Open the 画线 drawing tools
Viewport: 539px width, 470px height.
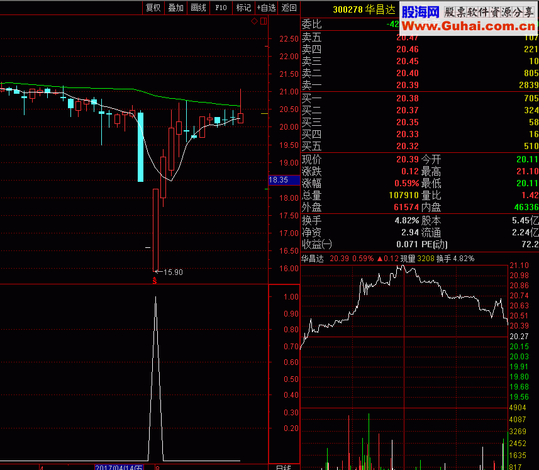click(x=198, y=8)
